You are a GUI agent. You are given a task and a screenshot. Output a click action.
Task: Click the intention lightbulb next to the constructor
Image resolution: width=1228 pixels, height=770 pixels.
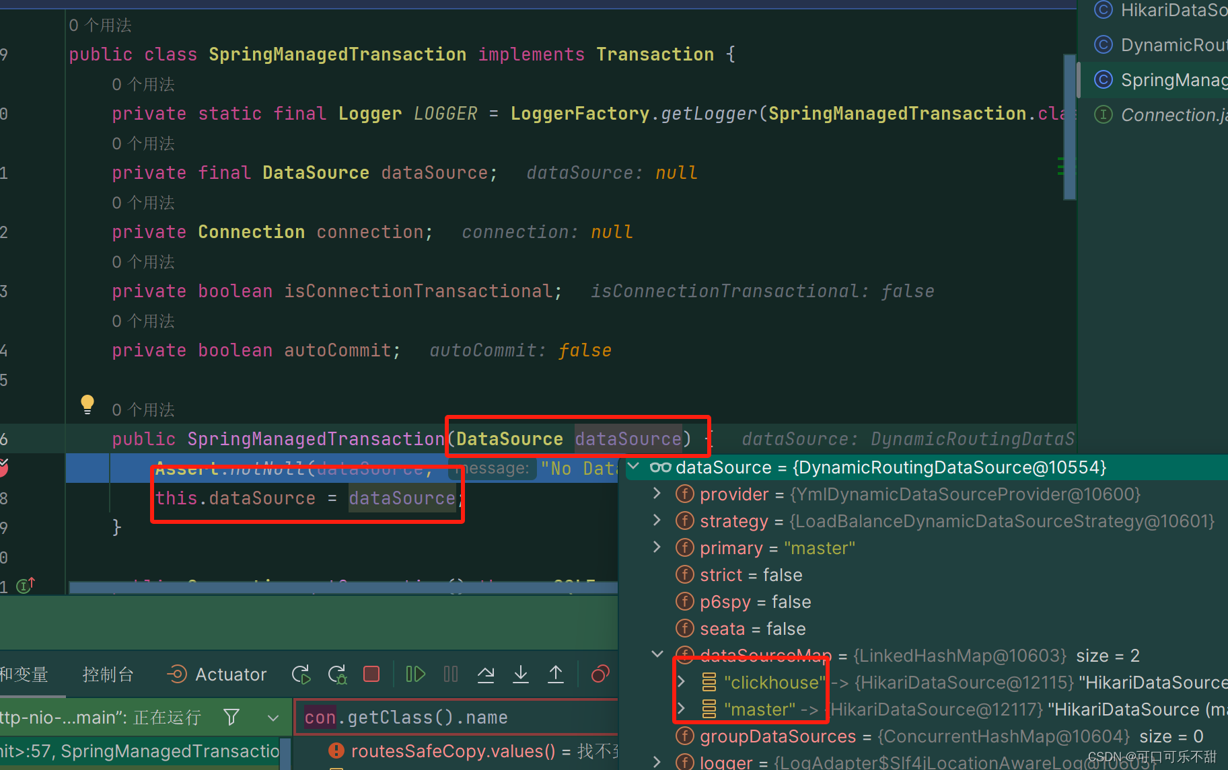tap(87, 403)
